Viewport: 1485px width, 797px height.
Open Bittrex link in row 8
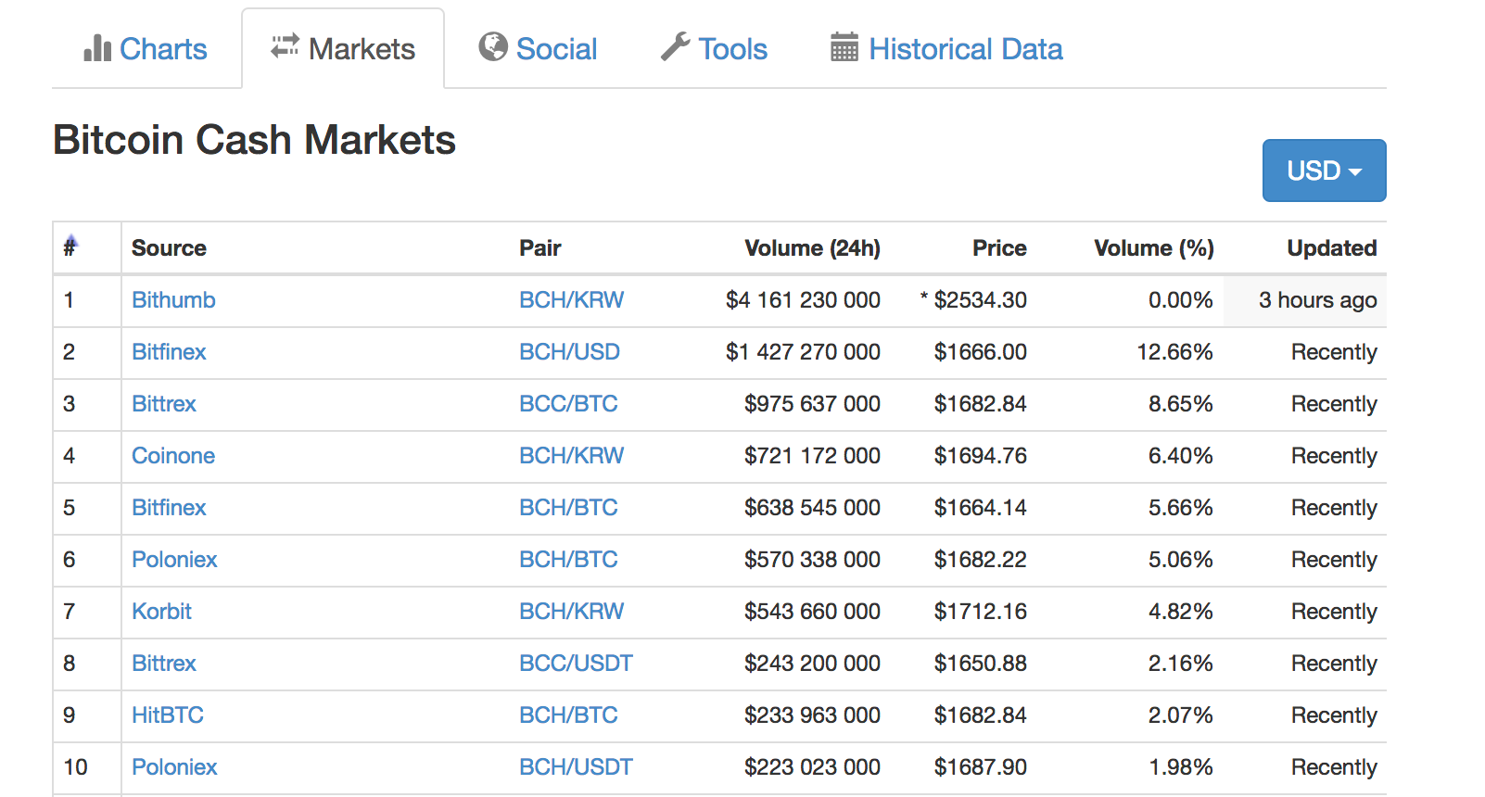164,664
